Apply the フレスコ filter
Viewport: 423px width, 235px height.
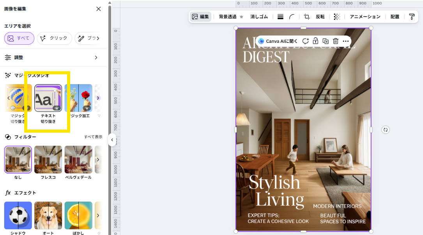48,160
